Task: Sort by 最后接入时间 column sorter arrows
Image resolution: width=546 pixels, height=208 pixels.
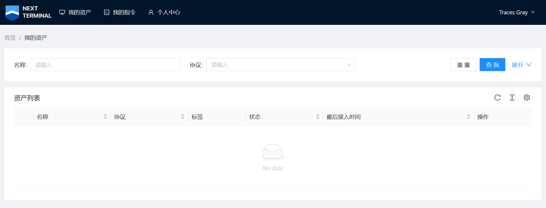Action: click(x=468, y=117)
